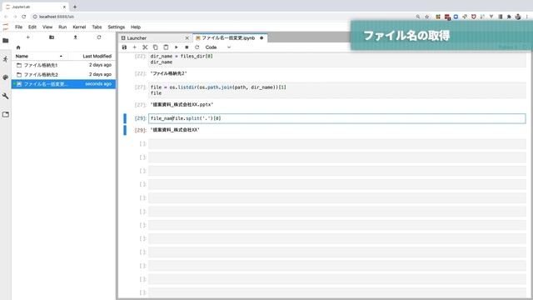Open the Notebook Tools wrench icon
533x300 pixels.
pyautogui.click(x=6, y=96)
